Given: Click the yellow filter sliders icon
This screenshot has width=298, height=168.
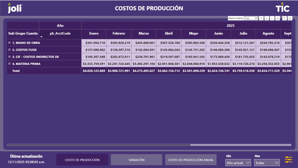Looking at the screenshot, I should coord(288,160).
